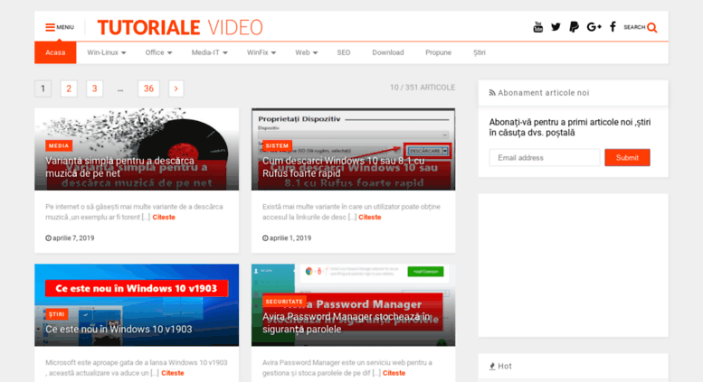
Task: Click the search magnifier icon
Action: click(652, 28)
